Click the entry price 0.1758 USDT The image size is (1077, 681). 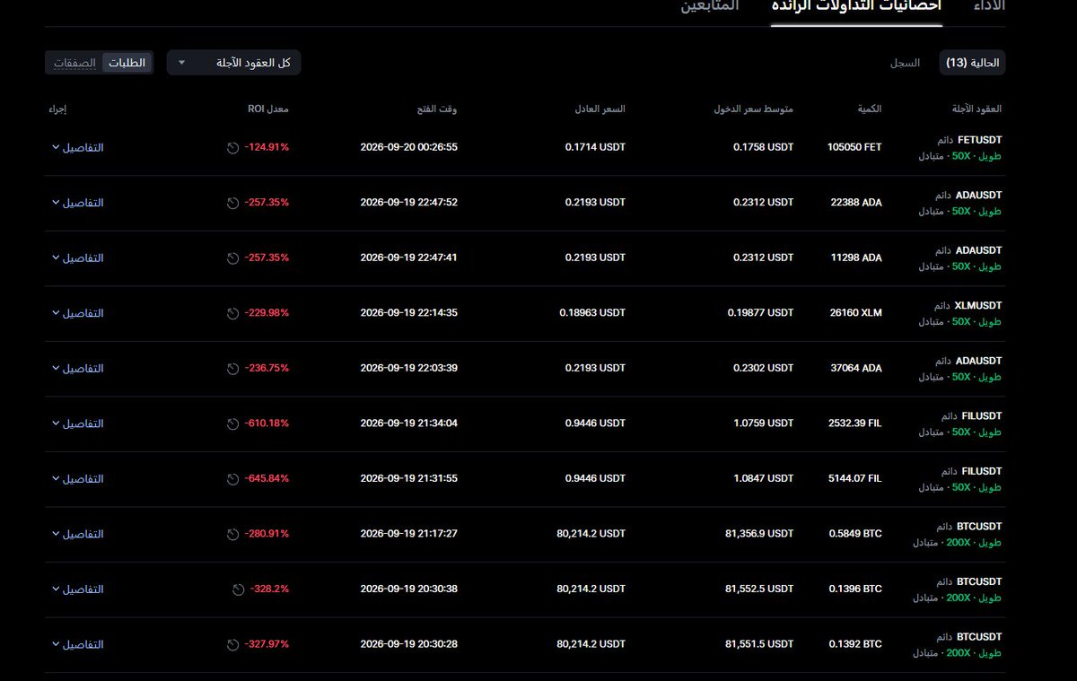[x=763, y=147]
